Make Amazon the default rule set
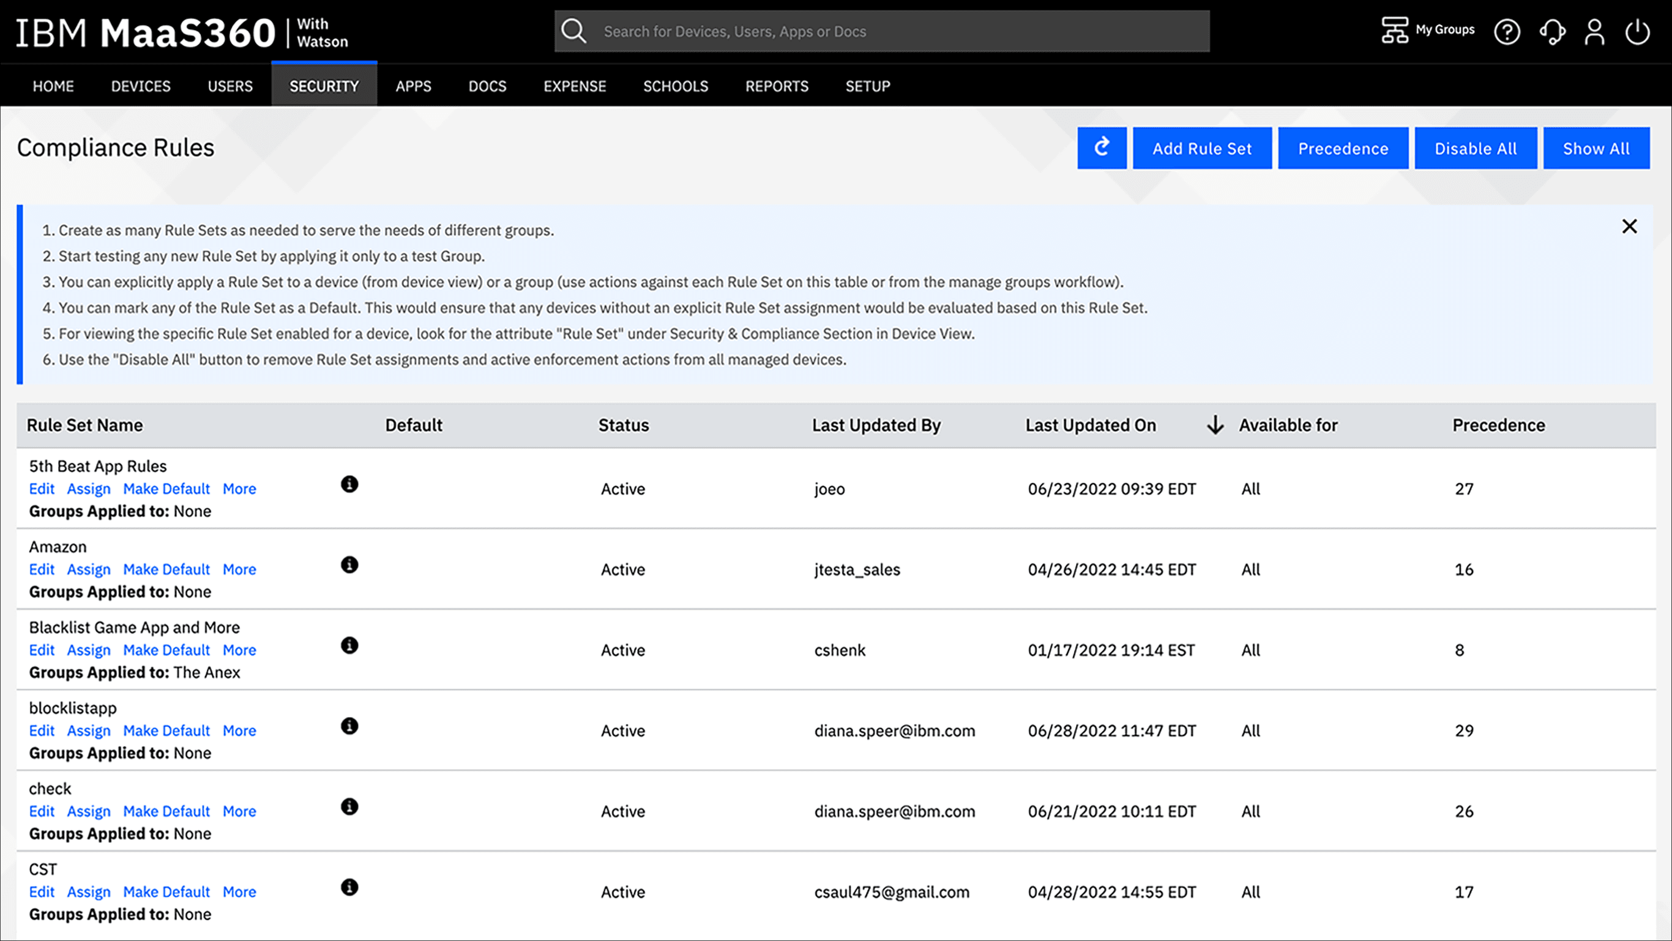Screen dimensions: 1672x941 pyautogui.click(x=167, y=569)
